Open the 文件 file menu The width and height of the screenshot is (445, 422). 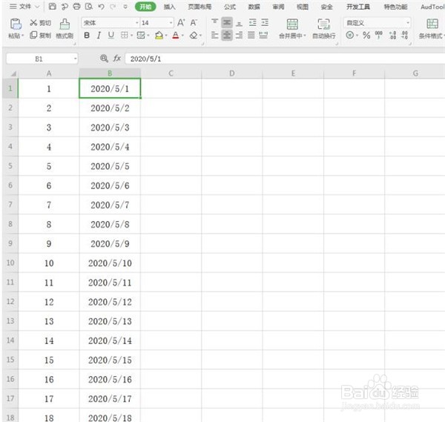click(x=24, y=6)
